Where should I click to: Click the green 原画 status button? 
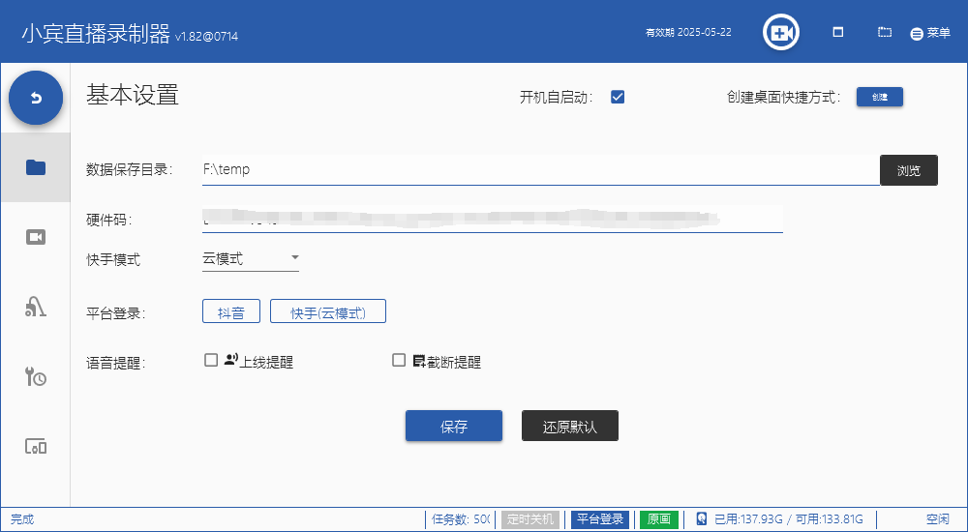(658, 519)
